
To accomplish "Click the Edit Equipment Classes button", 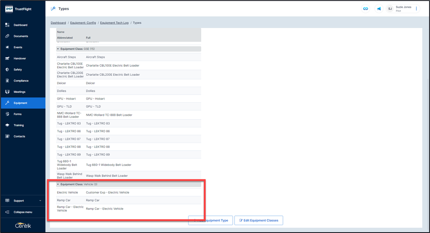I will click(259, 220).
